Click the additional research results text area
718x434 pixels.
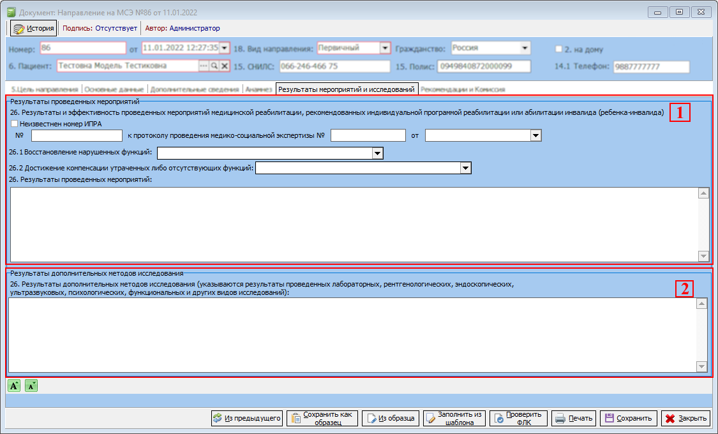tap(352, 335)
